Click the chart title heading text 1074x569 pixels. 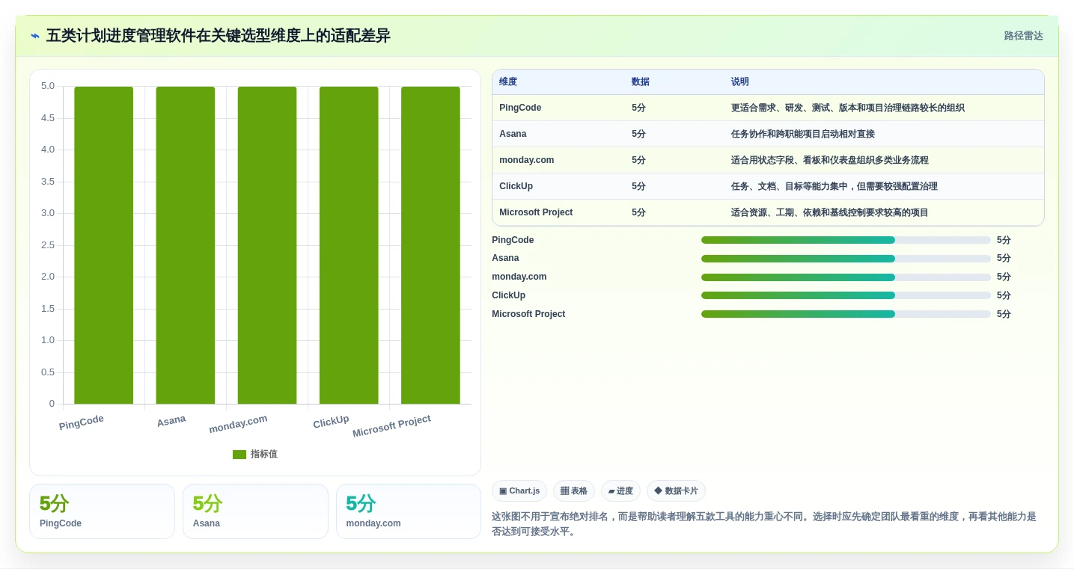pyautogui.click(x=219, y=36)
